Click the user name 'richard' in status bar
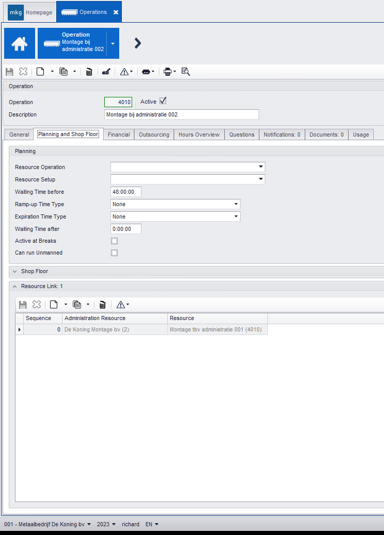384x535 pixels. coord(131,524)
